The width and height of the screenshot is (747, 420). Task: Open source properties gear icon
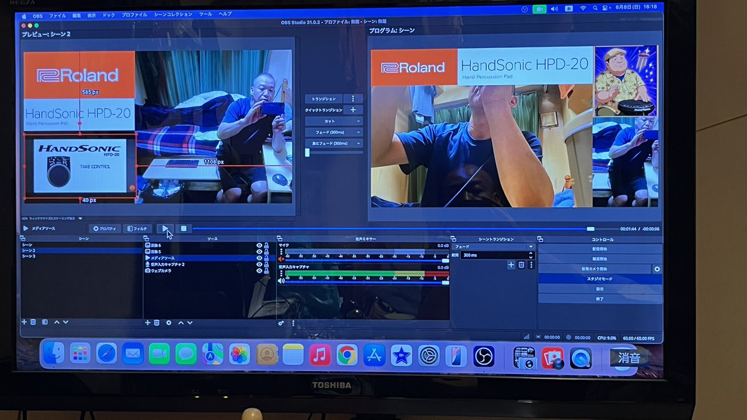[x=169, y=323]
